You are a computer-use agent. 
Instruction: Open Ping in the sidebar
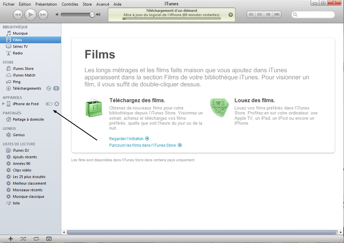[x=30, y=82]
